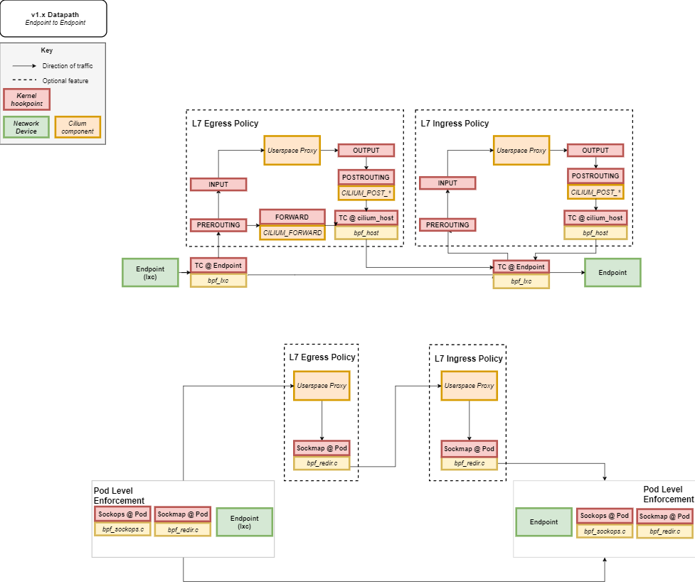
Task: Select POSTROUTING box in upper L7 Ingress Policy
Action: click(595, 175)
